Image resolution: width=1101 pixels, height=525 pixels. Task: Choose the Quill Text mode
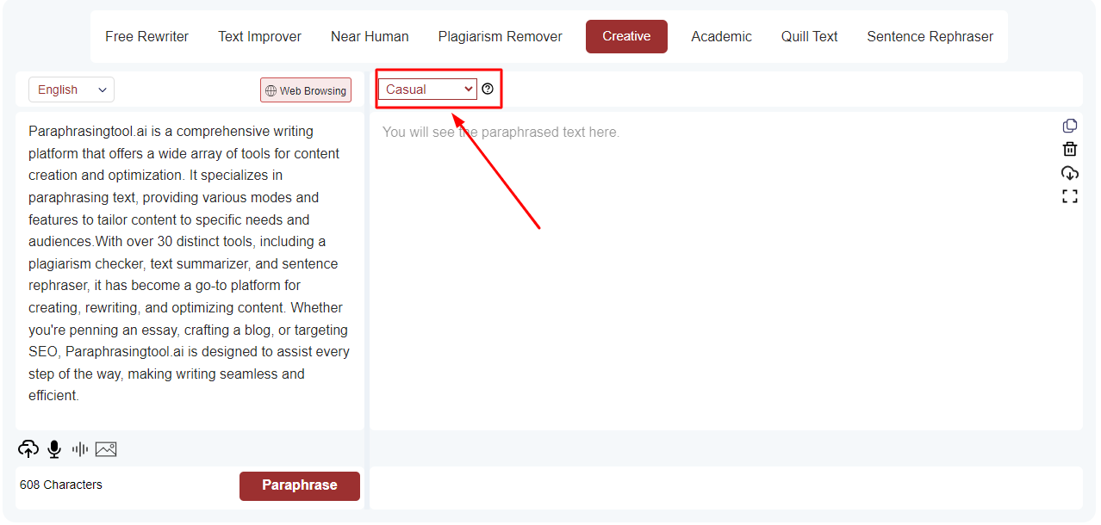809,36
